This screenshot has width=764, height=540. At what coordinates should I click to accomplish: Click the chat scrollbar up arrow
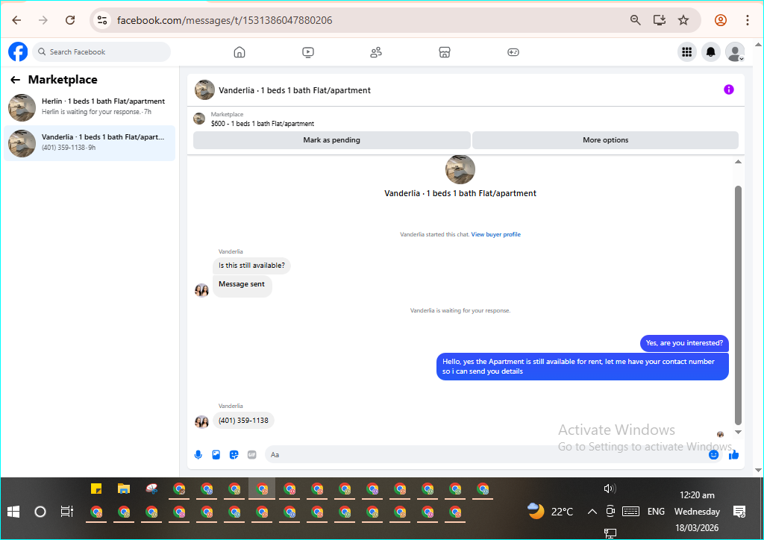coord(738,162)
